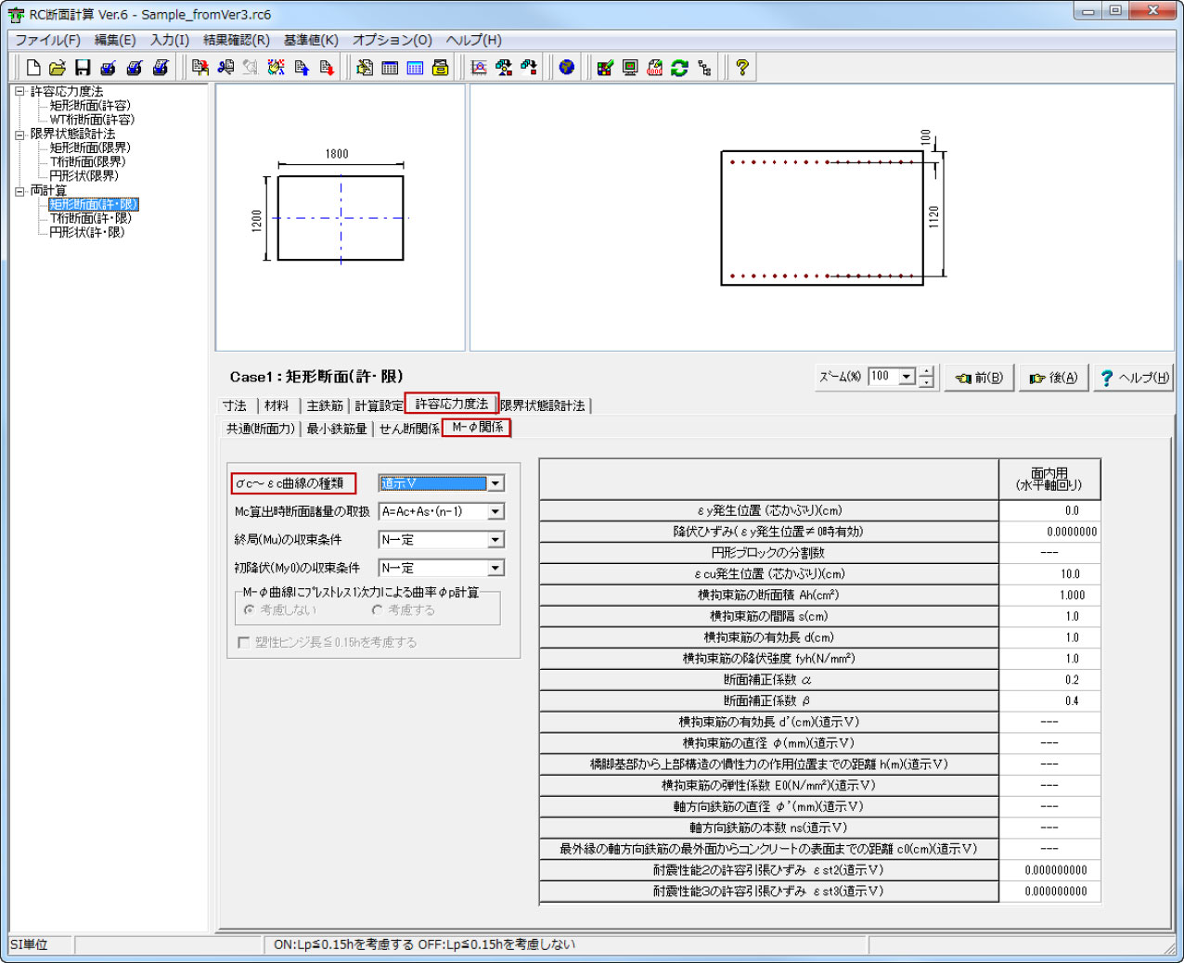Click the Save floppy disk icon
Image resolution: width=1184 pixels, height=963 pixels.
coord(83,68)
